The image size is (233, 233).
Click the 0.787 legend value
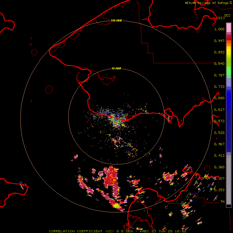click(x=219, y=75)
